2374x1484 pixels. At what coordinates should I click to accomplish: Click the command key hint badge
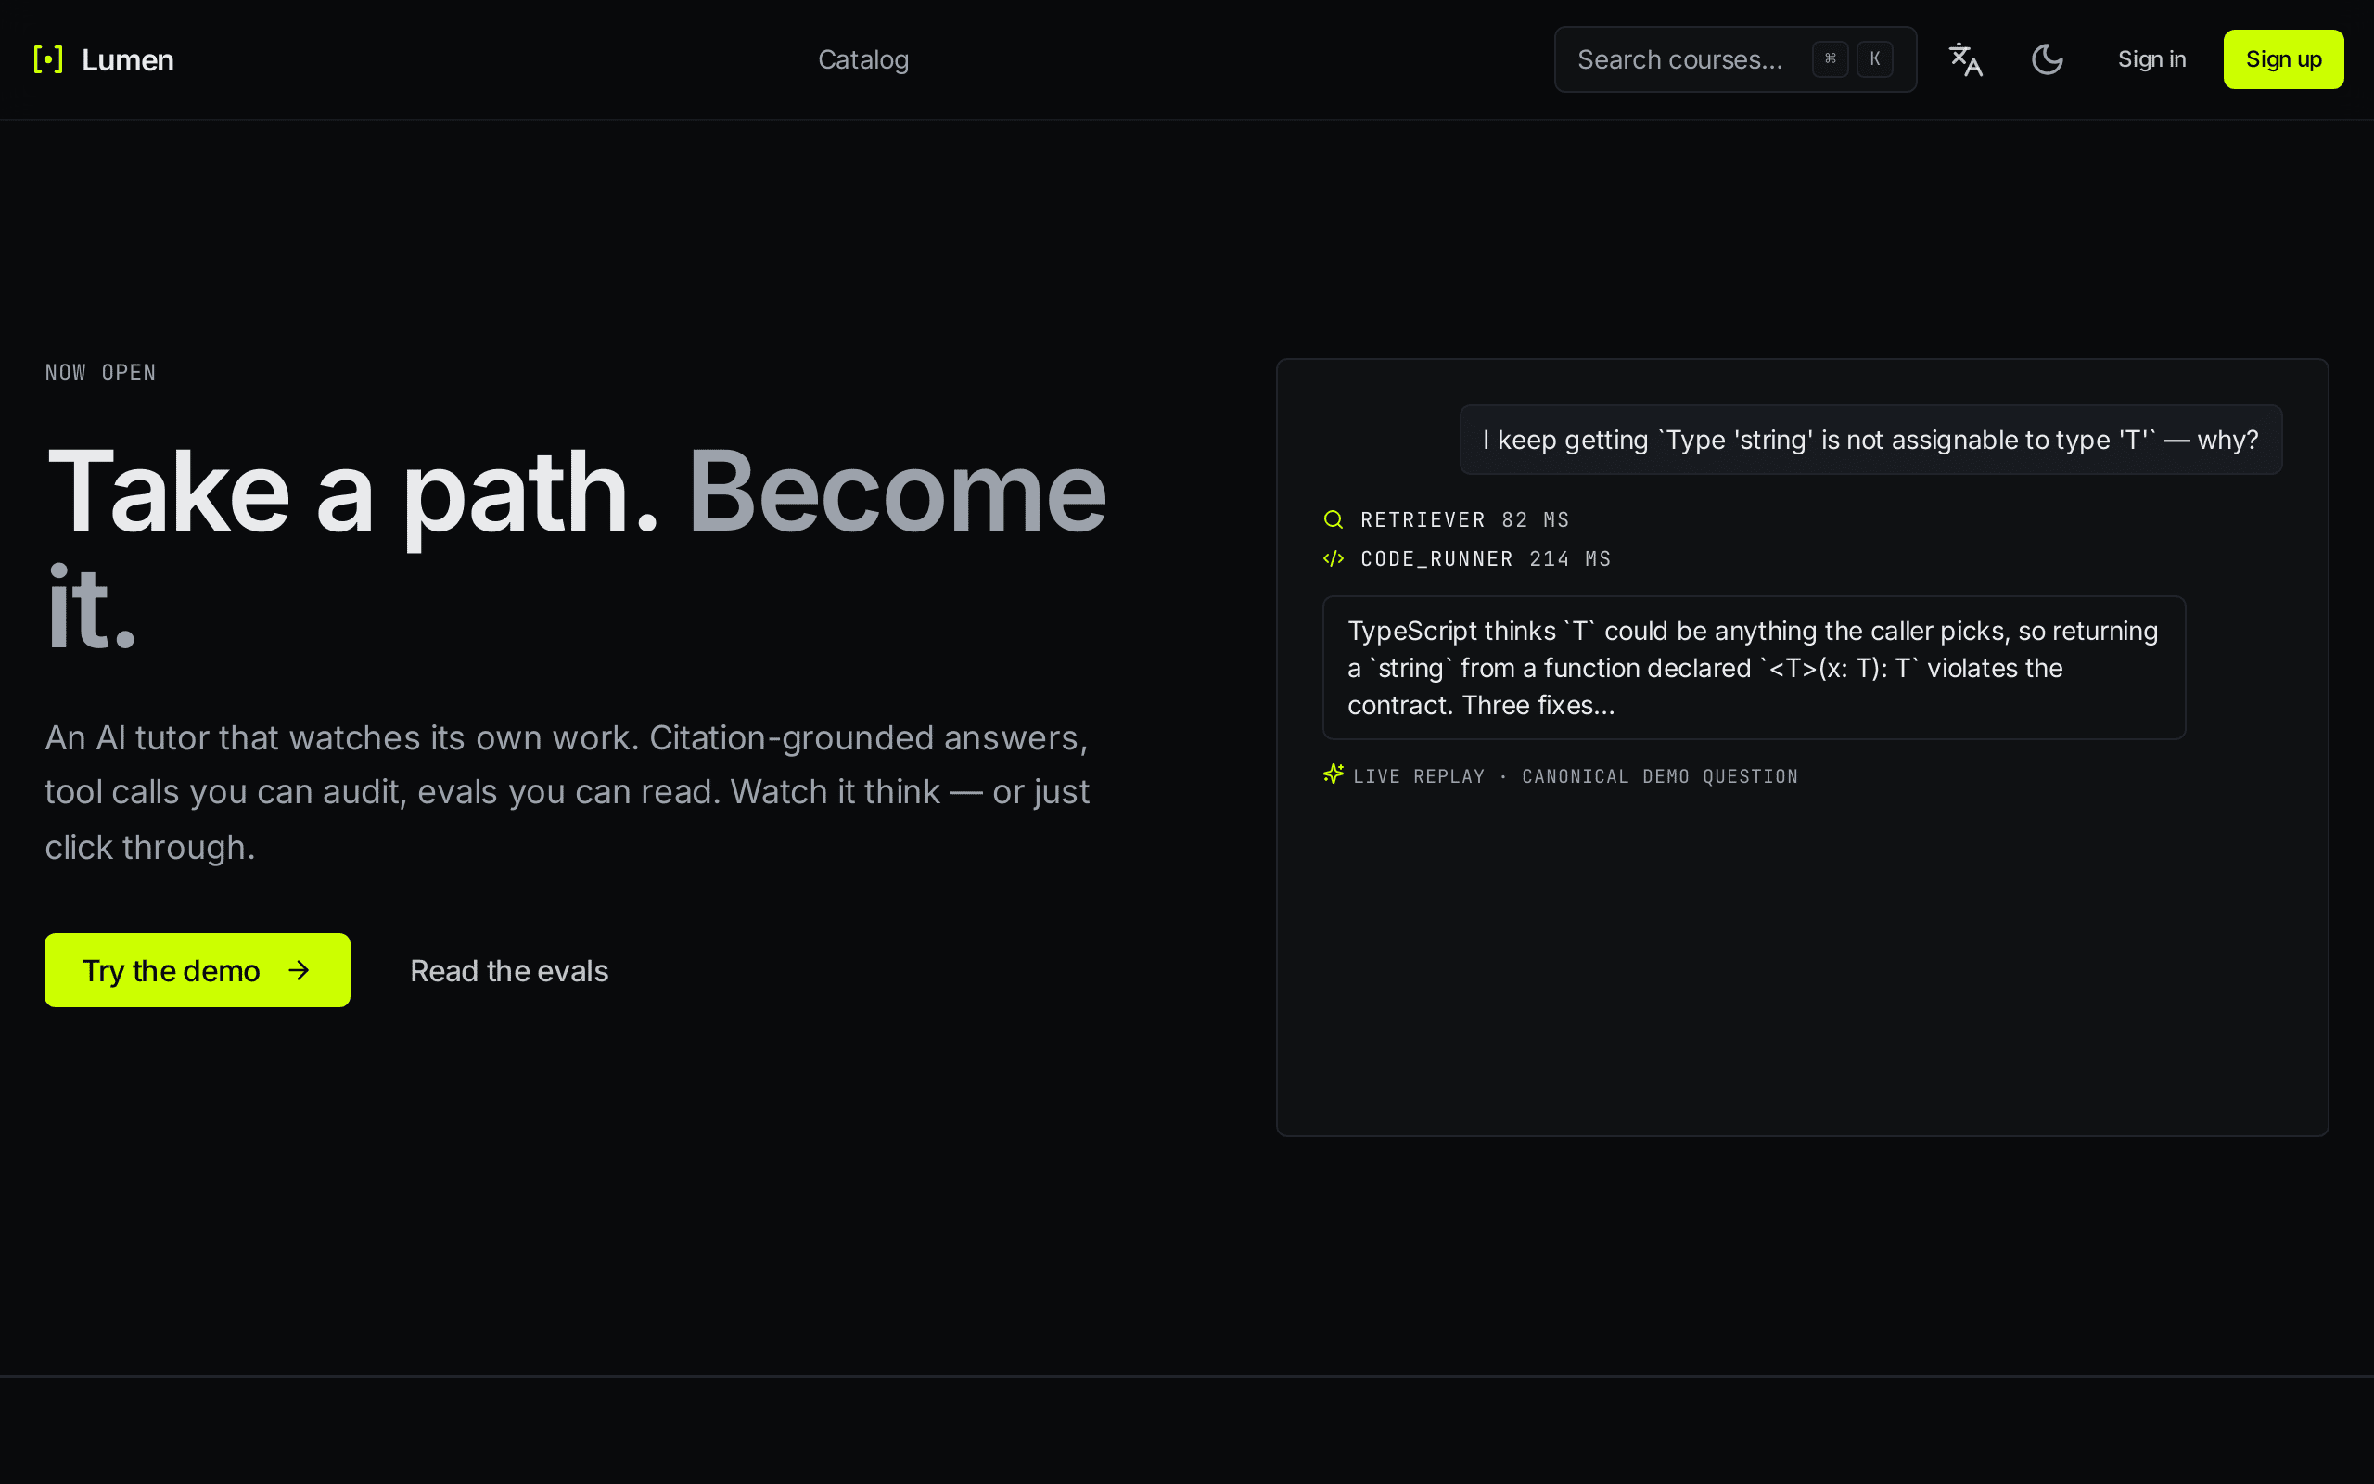(x=1831, y=58)
